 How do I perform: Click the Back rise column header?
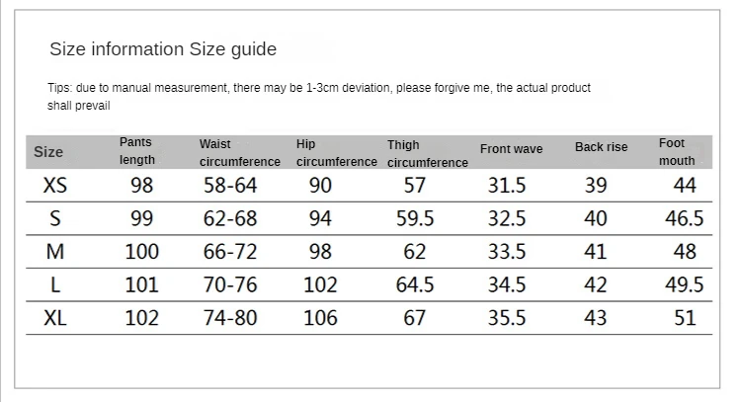601,147
